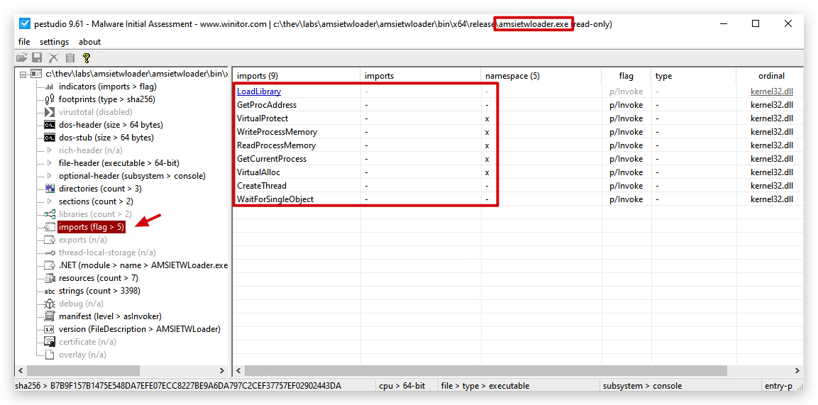Sort by the imports (9) column header
818x405 pixels.
tap(297, 76)
